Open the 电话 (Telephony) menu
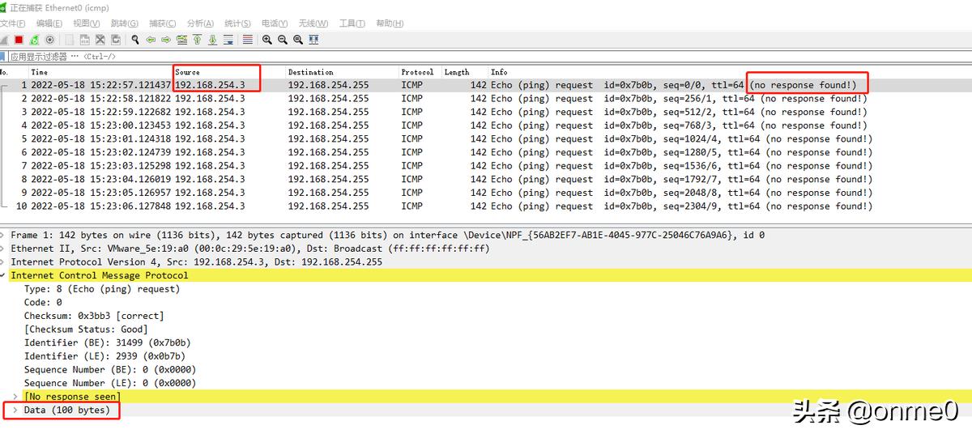This screenshot has width=972, height=438. pos(275,23)
